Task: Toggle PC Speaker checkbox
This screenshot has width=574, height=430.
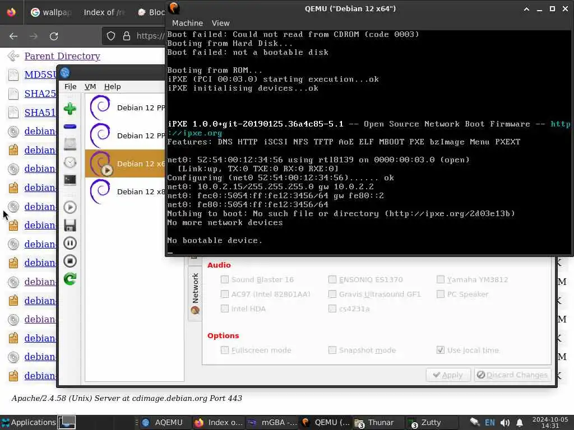Action: pos(441,294)
